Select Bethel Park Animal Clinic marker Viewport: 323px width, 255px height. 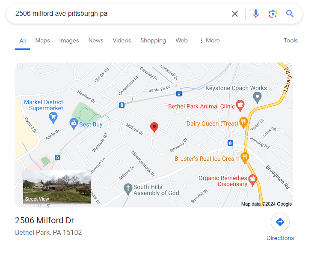pyautogui.click(x=240, y=105)
